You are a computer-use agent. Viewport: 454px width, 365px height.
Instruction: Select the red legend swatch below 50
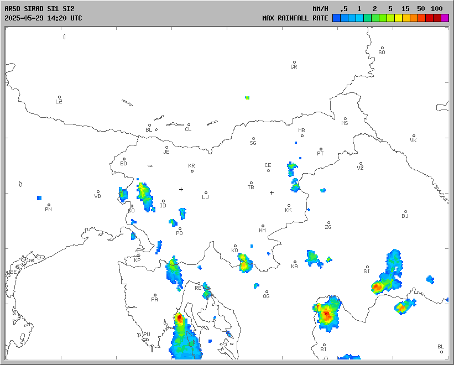click(429, 18)
